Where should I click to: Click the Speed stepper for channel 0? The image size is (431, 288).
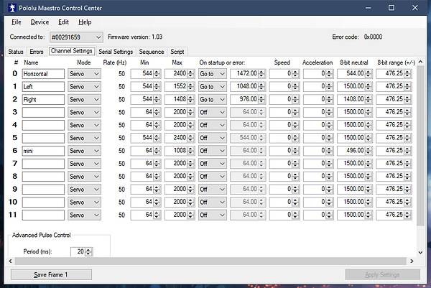coord(295,74)
